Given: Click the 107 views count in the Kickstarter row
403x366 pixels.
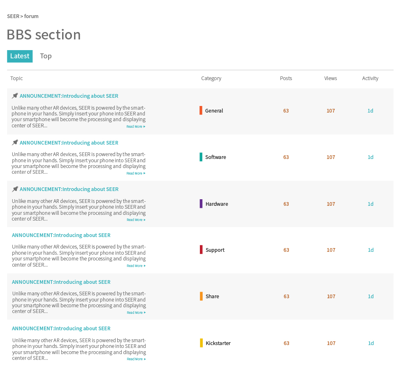Looking at the screenshot, I should (x=331, y=343).
